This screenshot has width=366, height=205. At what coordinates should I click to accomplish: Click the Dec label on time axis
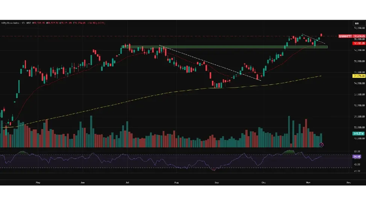point(348,183)
